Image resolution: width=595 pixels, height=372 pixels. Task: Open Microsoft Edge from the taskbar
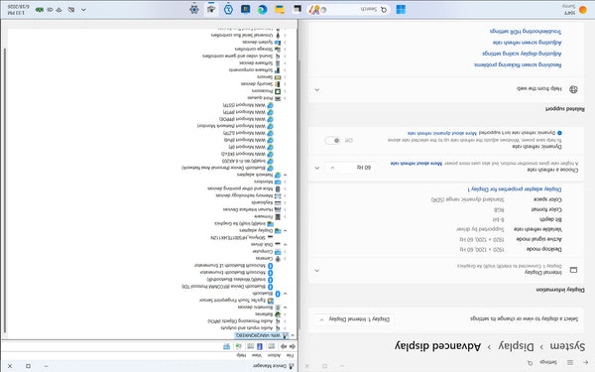tap(262, 10)
